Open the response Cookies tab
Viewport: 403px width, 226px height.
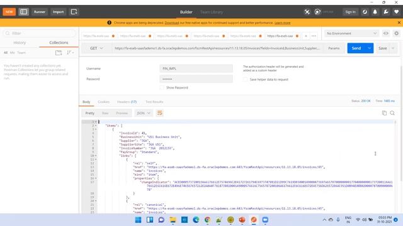tap(103, 102)
